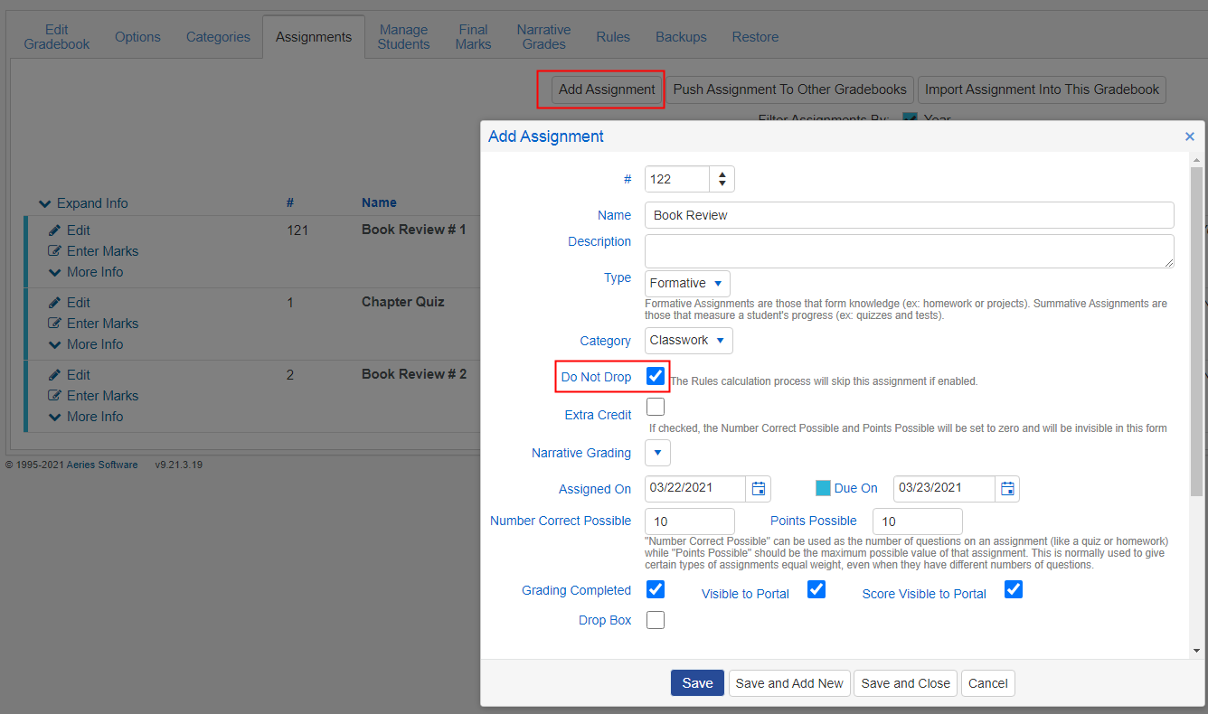Open the Category dropdown showing Classwork

(688, 340)
